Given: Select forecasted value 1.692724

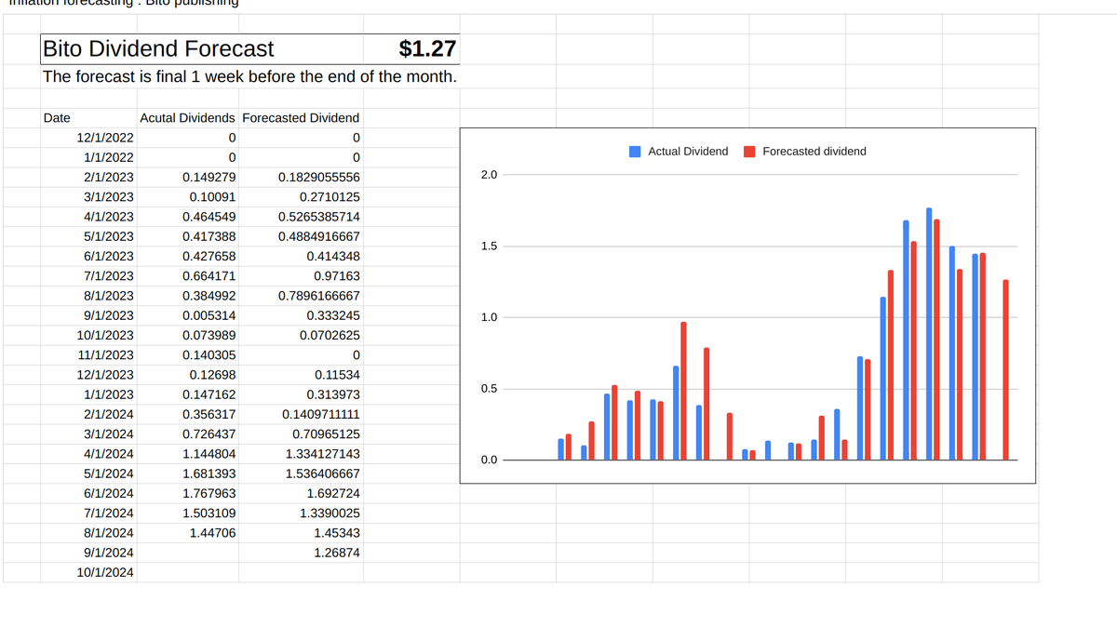Looking at the screenshot, I should coord(301,493).
